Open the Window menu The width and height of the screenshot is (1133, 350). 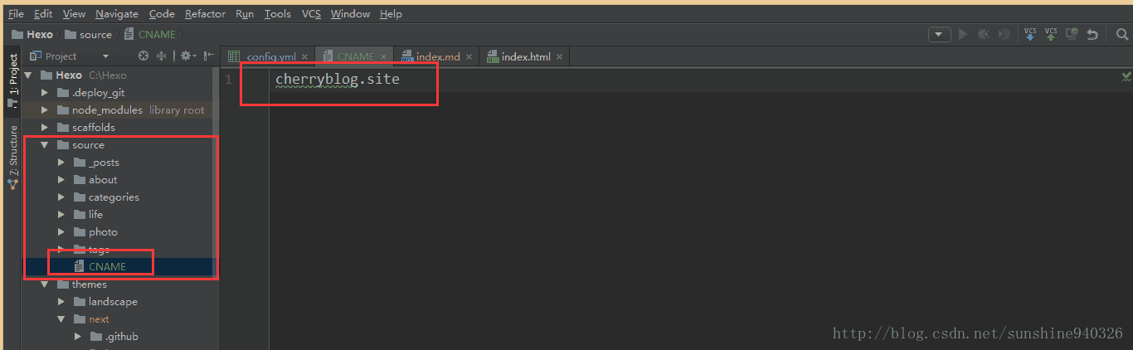click(x=350, y=13)
